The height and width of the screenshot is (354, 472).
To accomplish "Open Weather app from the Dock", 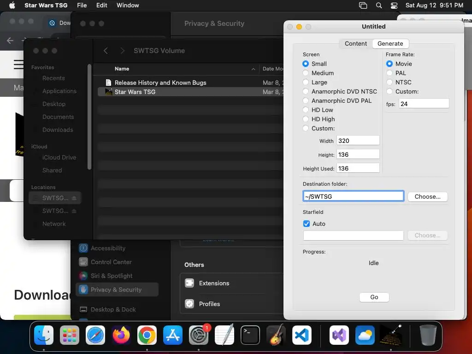I will tap(365, 335).
